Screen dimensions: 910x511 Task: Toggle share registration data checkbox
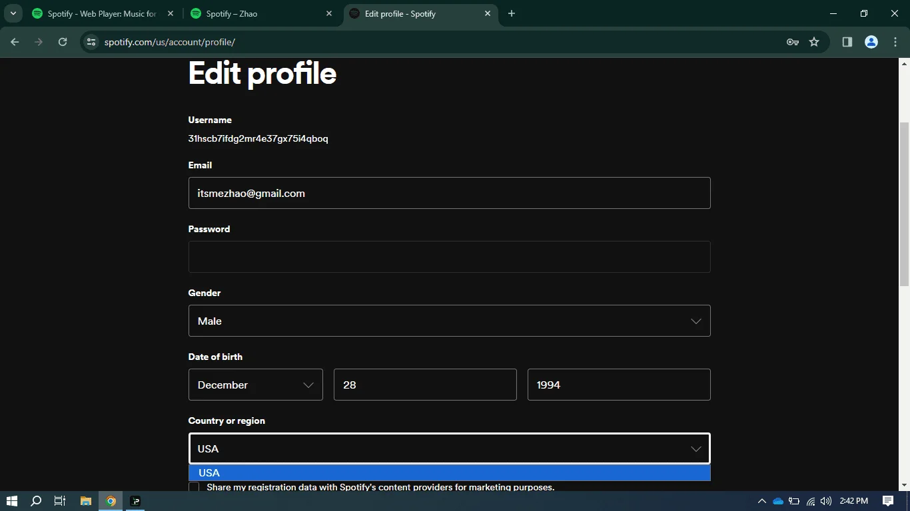point(194,487)
